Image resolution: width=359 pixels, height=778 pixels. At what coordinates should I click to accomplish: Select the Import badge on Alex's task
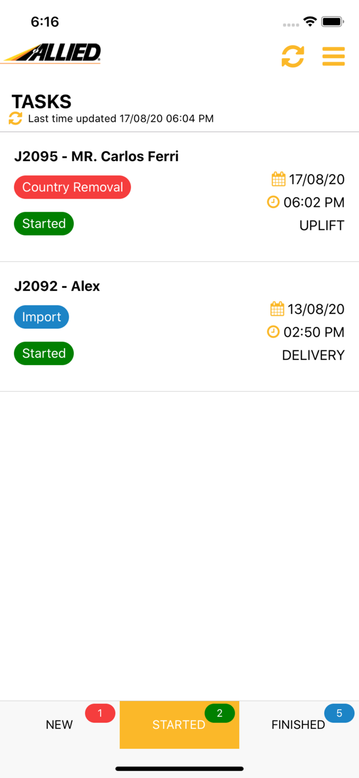(x=41, y=317)
